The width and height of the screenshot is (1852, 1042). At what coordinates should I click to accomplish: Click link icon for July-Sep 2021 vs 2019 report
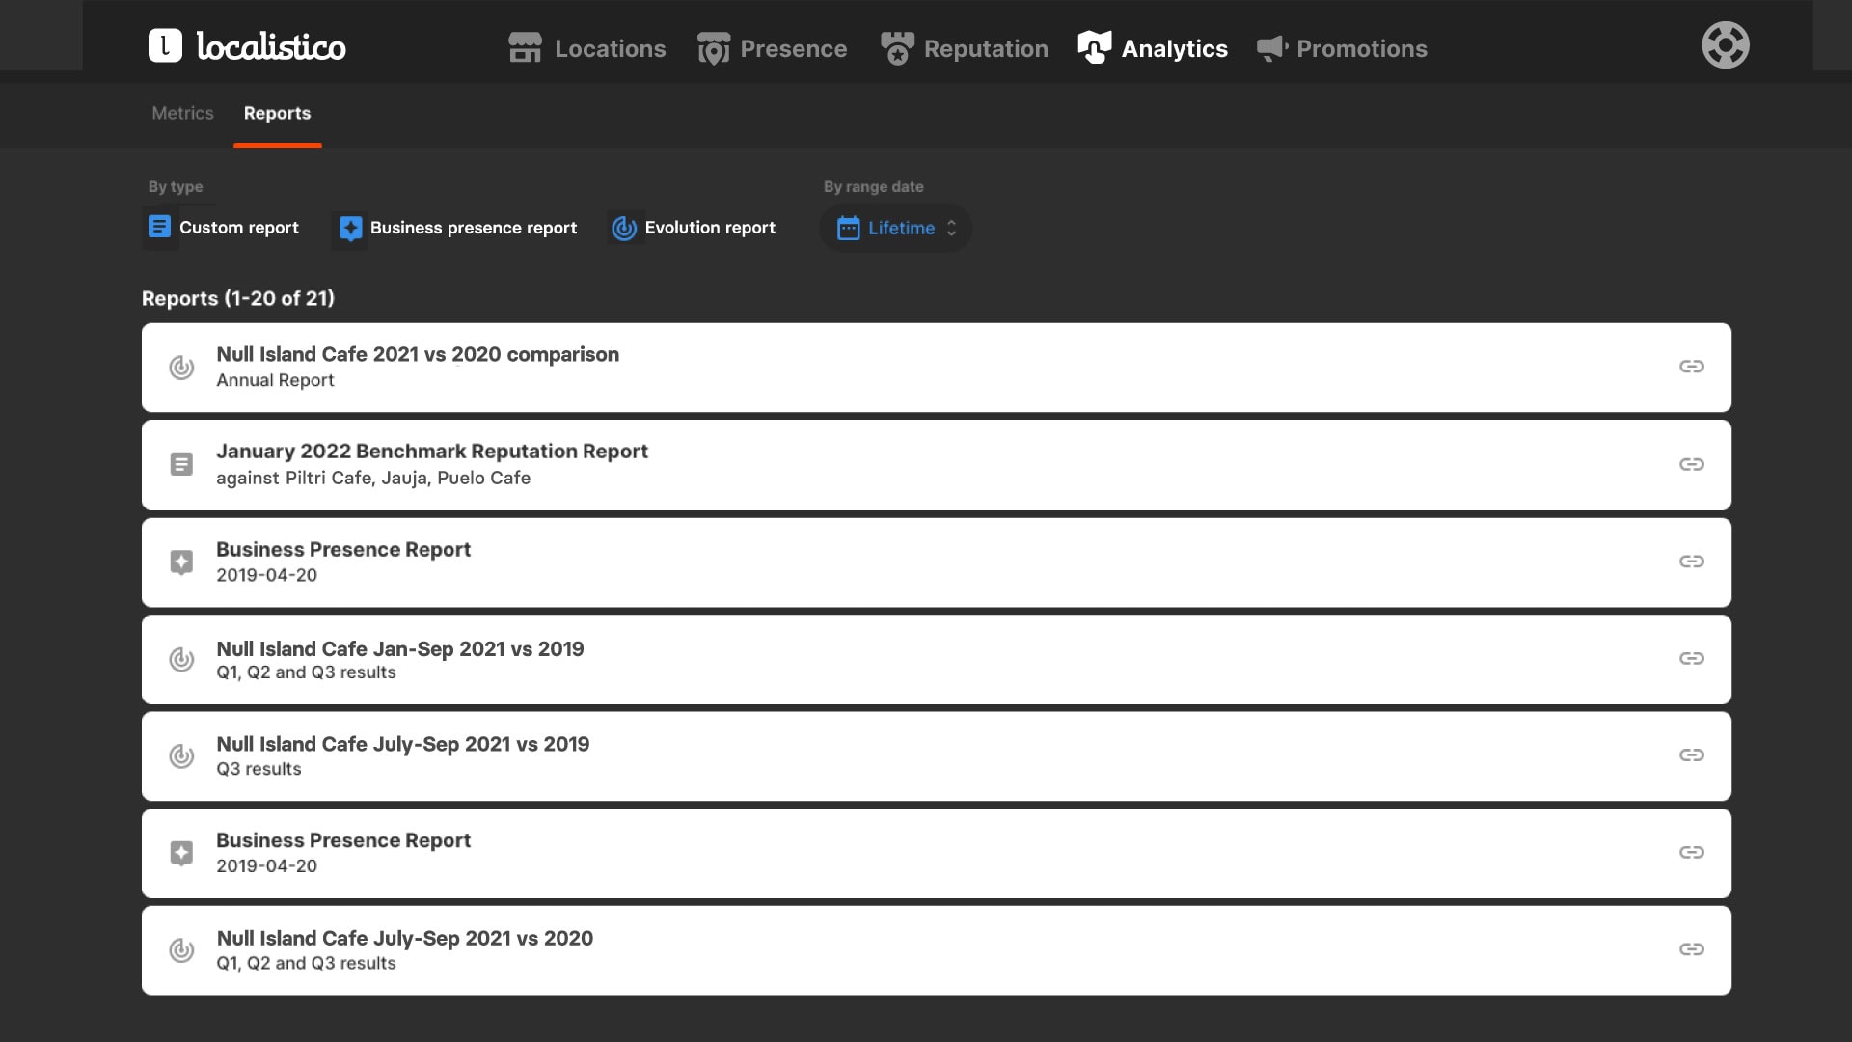[1691, 755]
